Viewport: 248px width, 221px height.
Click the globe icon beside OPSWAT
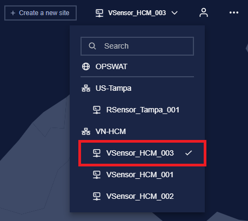coord(86,66)
